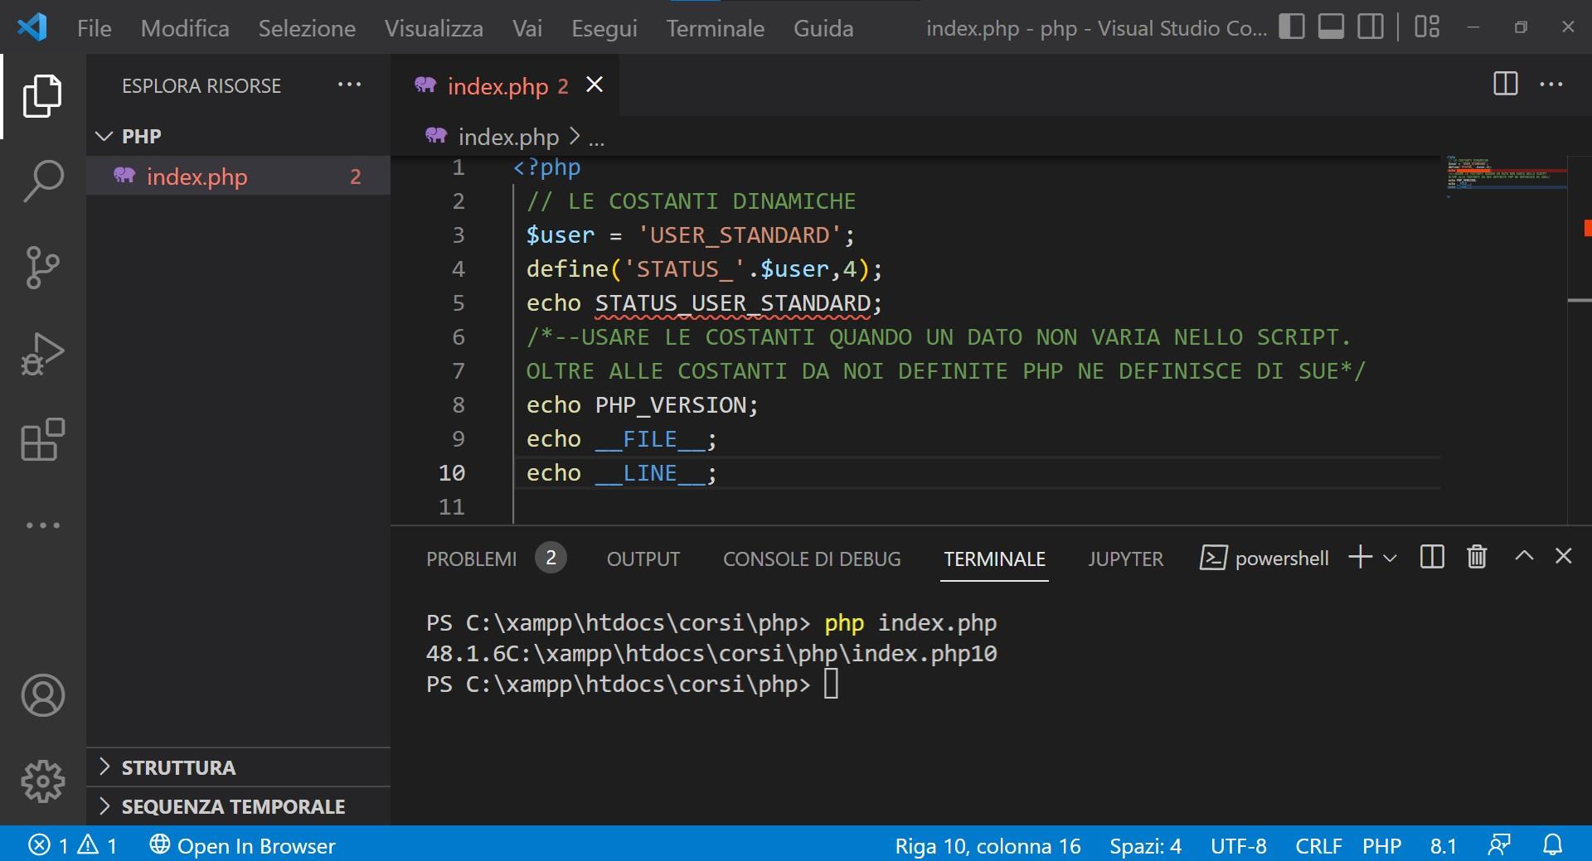Image resolution: width=1592 pixels, height=861 pixels.
Task: Create a new terminal with plus icon
Action: (x=1360, y=557)
